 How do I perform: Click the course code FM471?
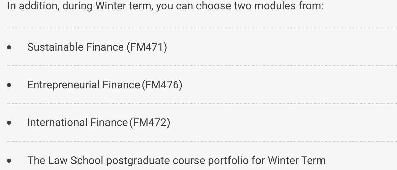pos(147,47)
